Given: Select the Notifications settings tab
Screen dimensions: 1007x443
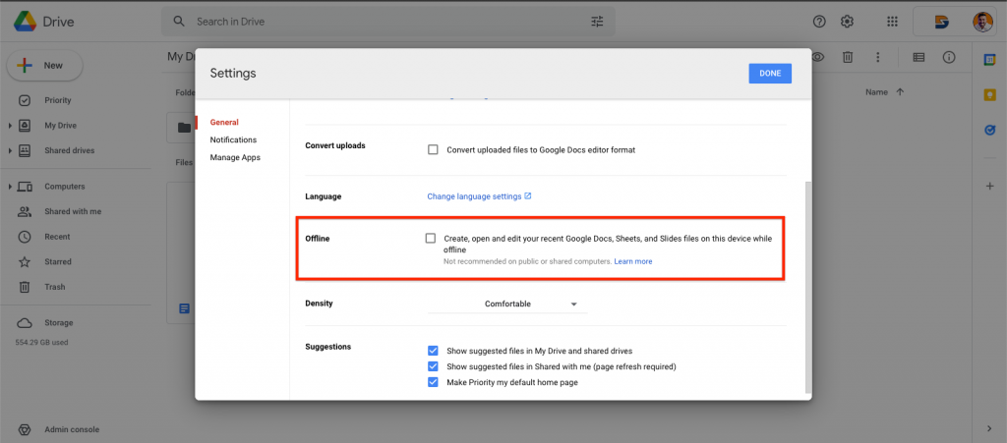Looking at the screenshot, I should tap(233, 139).
